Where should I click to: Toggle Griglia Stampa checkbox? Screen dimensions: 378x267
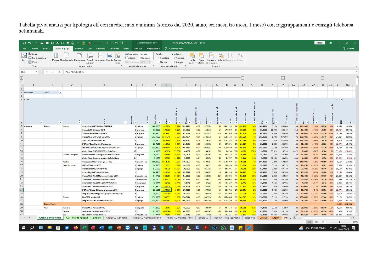click(158, 62)
